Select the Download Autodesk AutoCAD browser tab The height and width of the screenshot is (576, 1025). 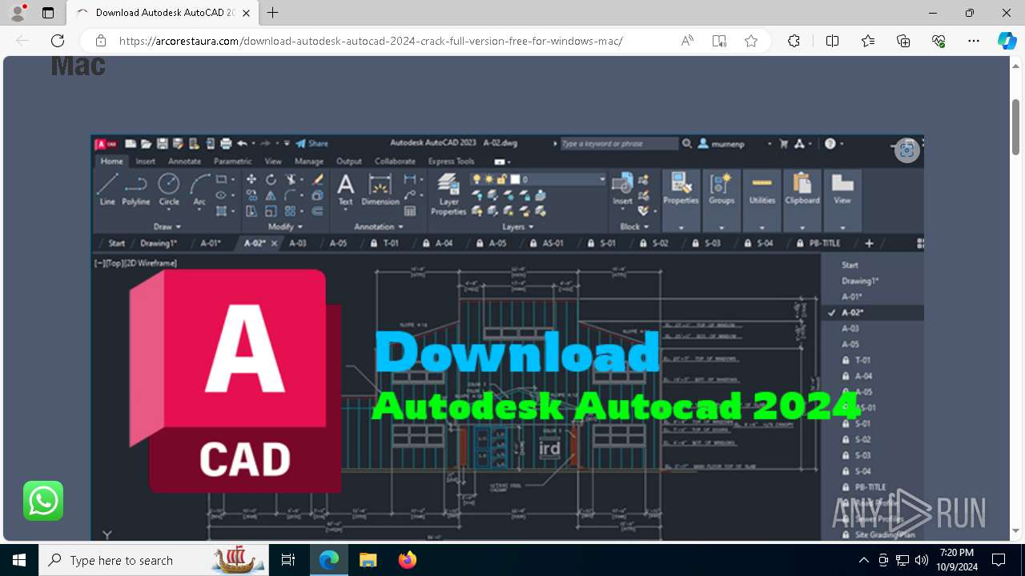point(163,13)
